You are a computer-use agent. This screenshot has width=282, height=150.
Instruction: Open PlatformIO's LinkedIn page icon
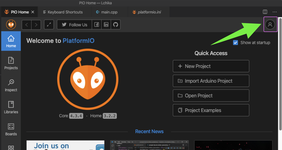tap(106, 25)
